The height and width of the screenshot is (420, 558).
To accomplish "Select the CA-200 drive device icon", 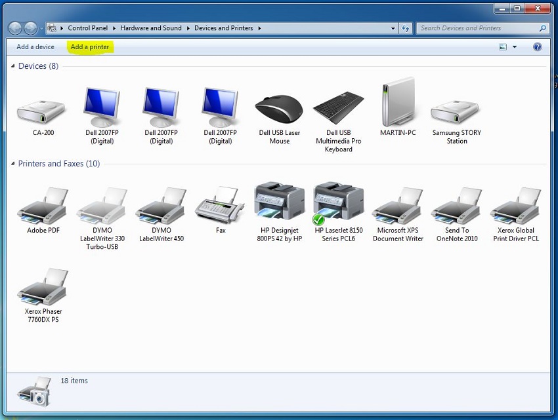I will click(x=43, y=112).
